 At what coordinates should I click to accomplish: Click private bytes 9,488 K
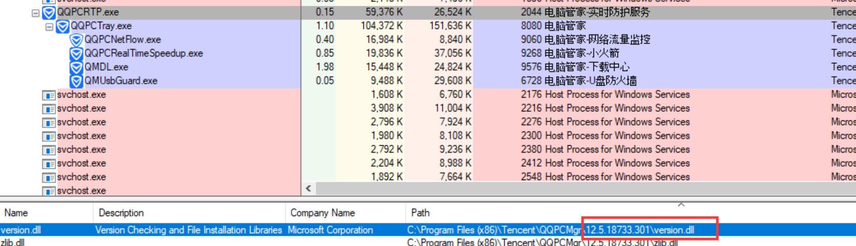point(387,81)
